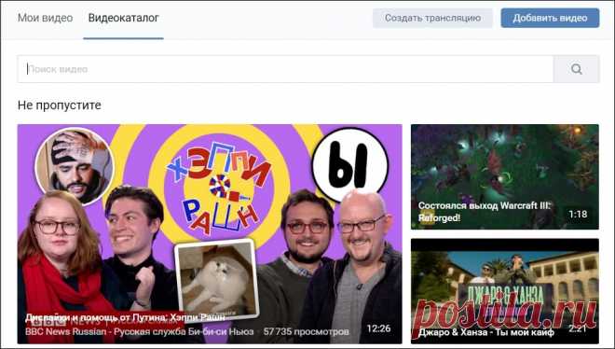The image size is (615, 349).
Task: Open the Warcraft III: Reforged video thumbnail
Action: point(505,176)
